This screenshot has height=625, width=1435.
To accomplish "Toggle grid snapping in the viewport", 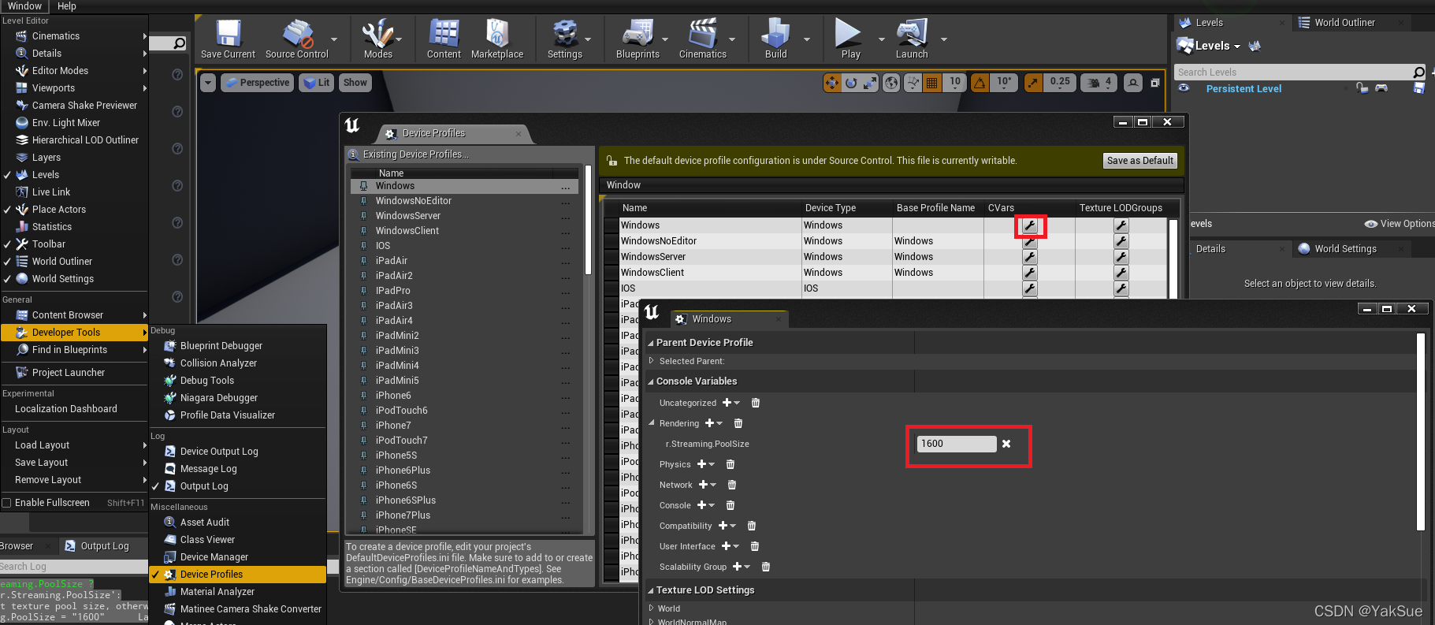I will 932,82.
